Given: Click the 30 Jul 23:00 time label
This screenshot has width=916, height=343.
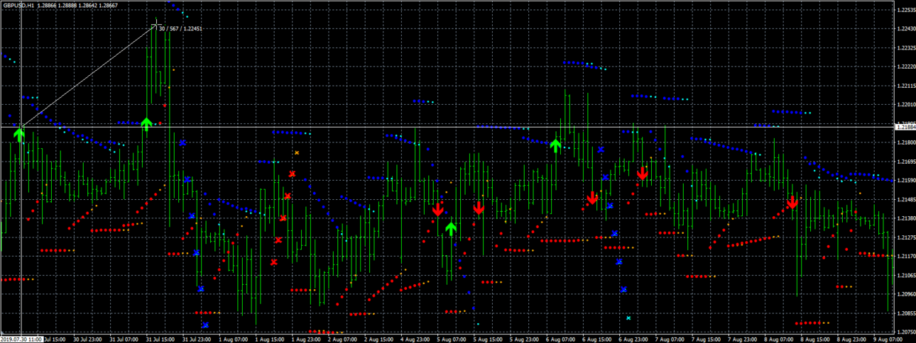Looking at the screenshot, I should pyautogui.click(x=88, y=339).
